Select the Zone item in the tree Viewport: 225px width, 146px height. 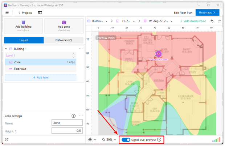click(41, 62)
